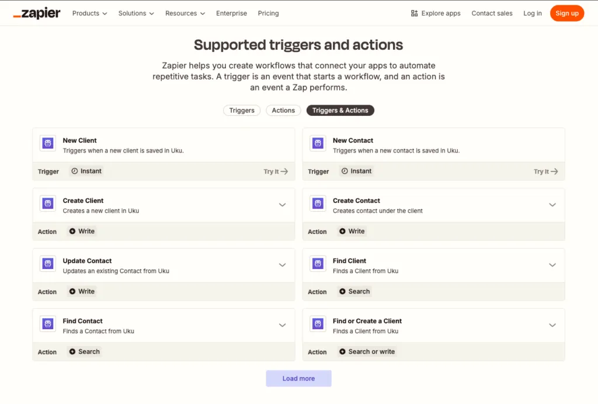
Task: Click the Uku icon on Find Contact card
Action: tap(48, 324)
